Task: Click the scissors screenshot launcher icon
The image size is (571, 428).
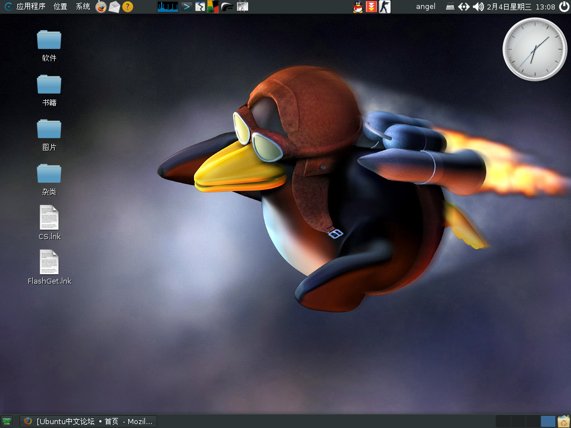Action: pos(242,7)
